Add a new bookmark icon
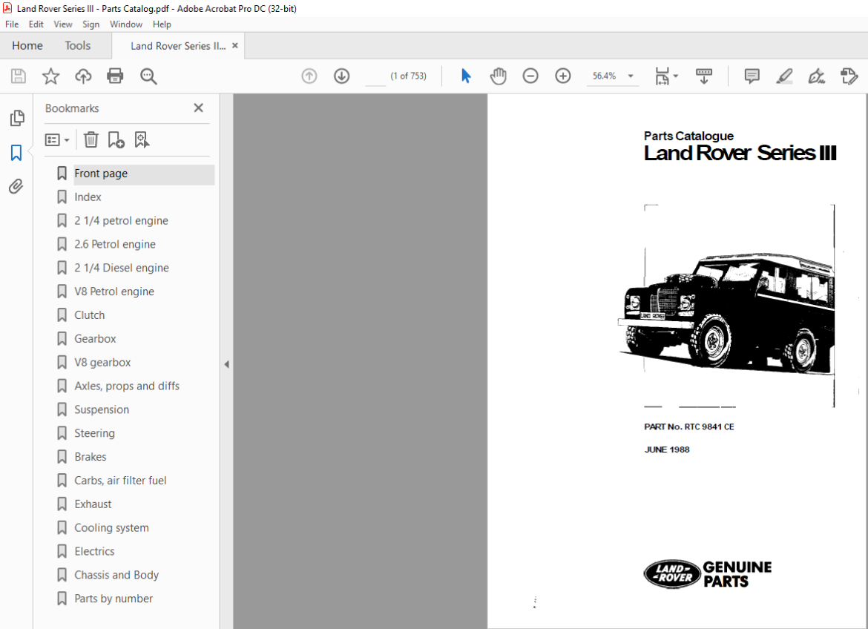This screenshot has width=868, height=629. click(116, 139)
